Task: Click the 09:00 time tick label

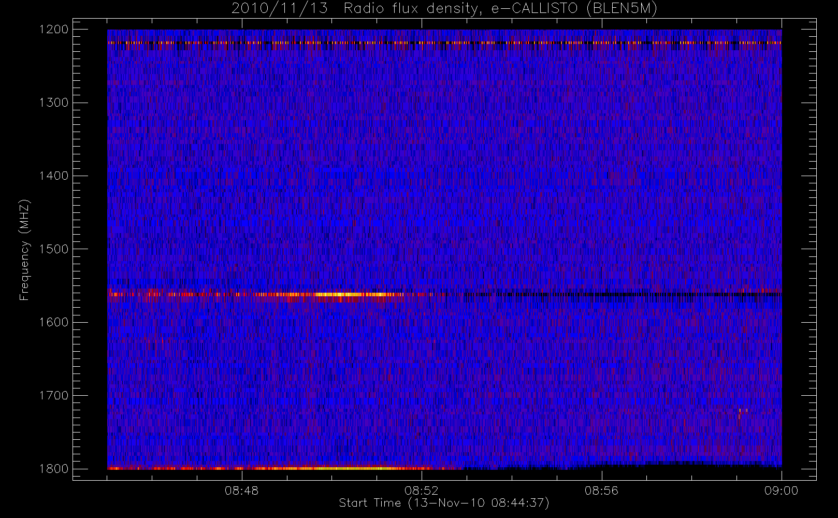Action: pos(782,491)
